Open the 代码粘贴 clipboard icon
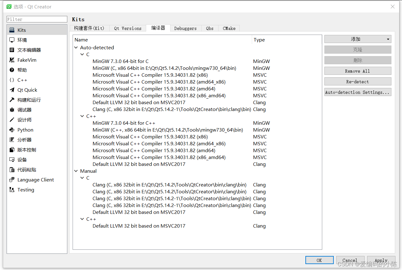This screenshot has width=402, height=270. pos(12,170)
